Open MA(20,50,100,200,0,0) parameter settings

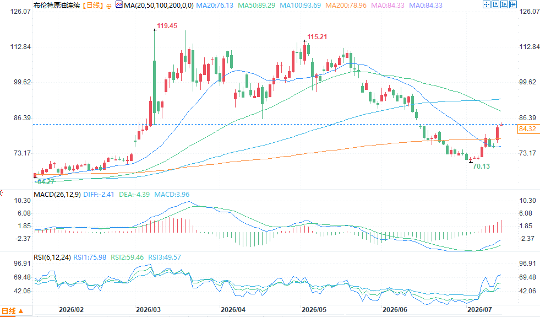(159, 5)
